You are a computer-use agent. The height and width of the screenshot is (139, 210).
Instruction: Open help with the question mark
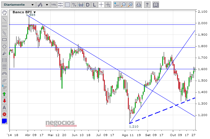tap(147, 5)
